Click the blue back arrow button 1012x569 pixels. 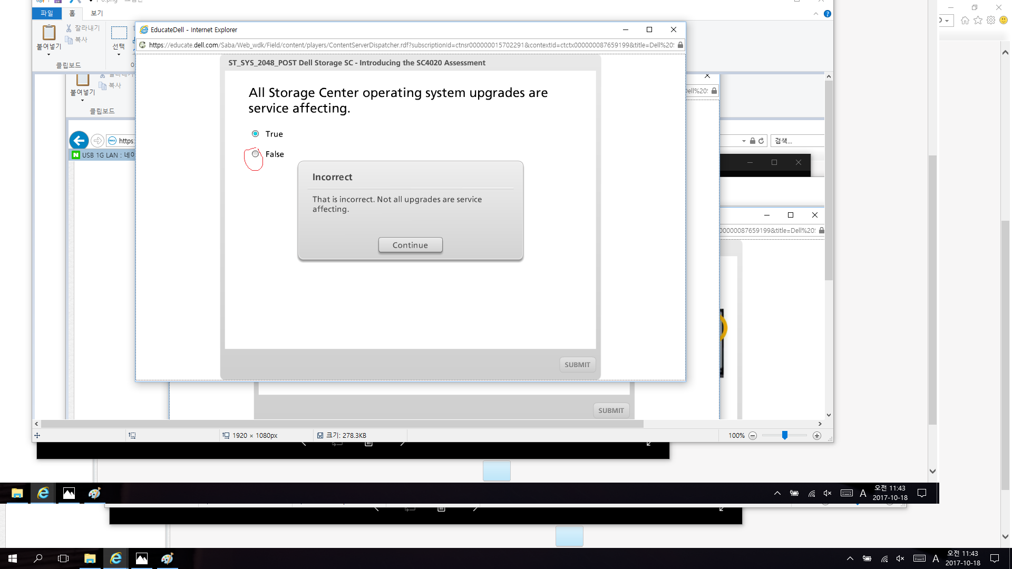pos(79,141)
